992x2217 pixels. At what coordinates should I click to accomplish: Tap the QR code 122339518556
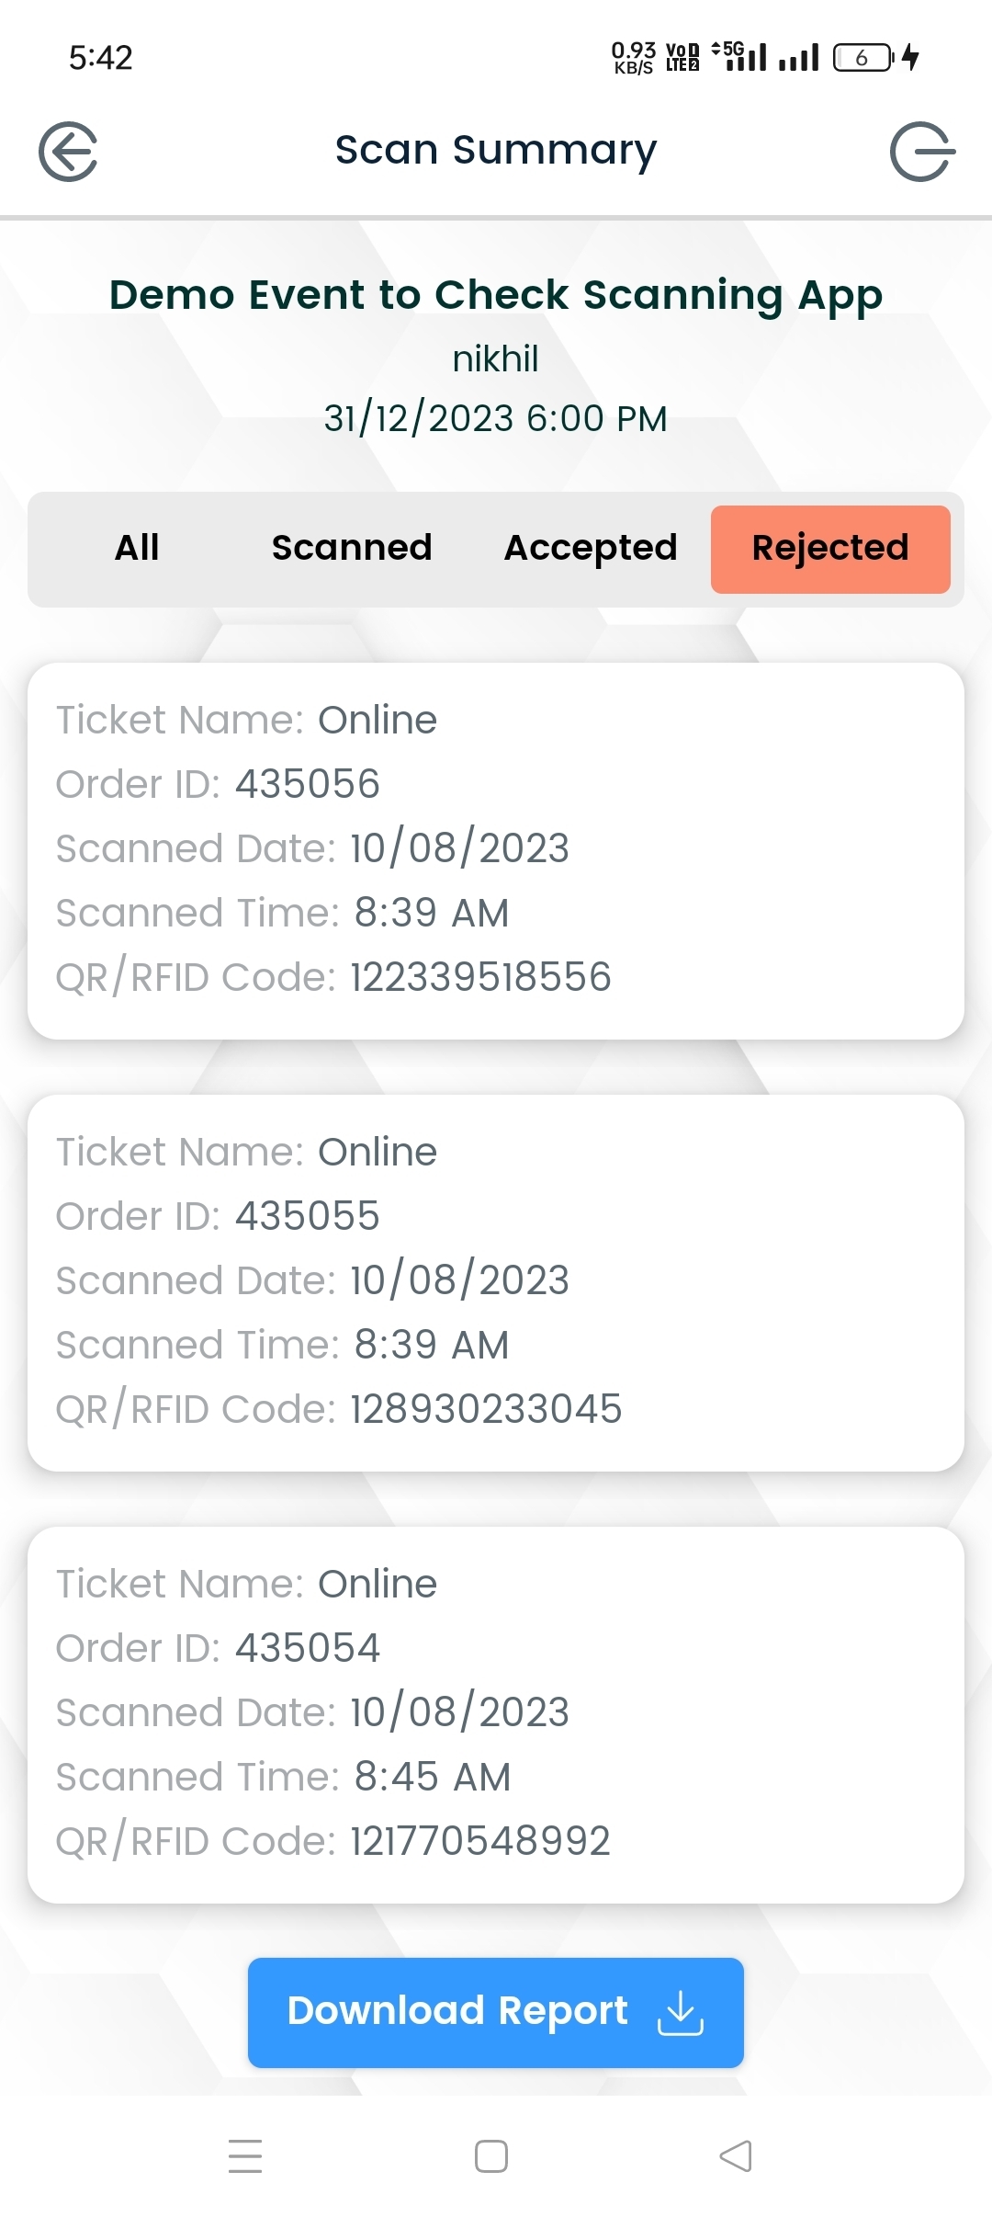tap(480, 977)
